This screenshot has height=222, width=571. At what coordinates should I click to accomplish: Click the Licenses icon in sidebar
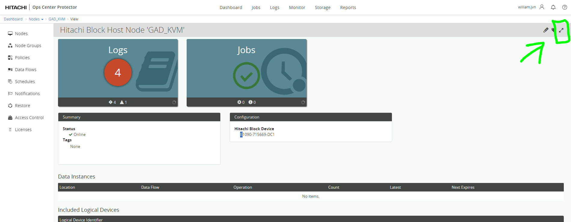tap(10, 130)
